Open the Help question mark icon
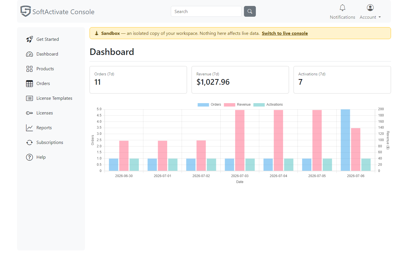Screen dimensions: 408x255 click(x=29, y=157)
